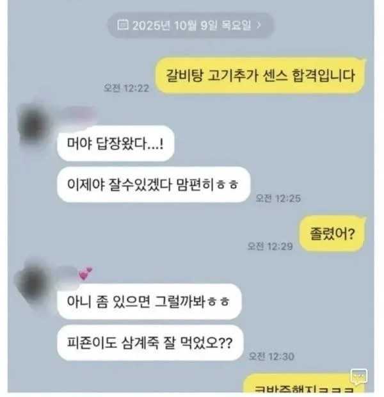Click the 오전 12:22 timestamp
This screenshot has height=397, width=384.
pos(126,88)
